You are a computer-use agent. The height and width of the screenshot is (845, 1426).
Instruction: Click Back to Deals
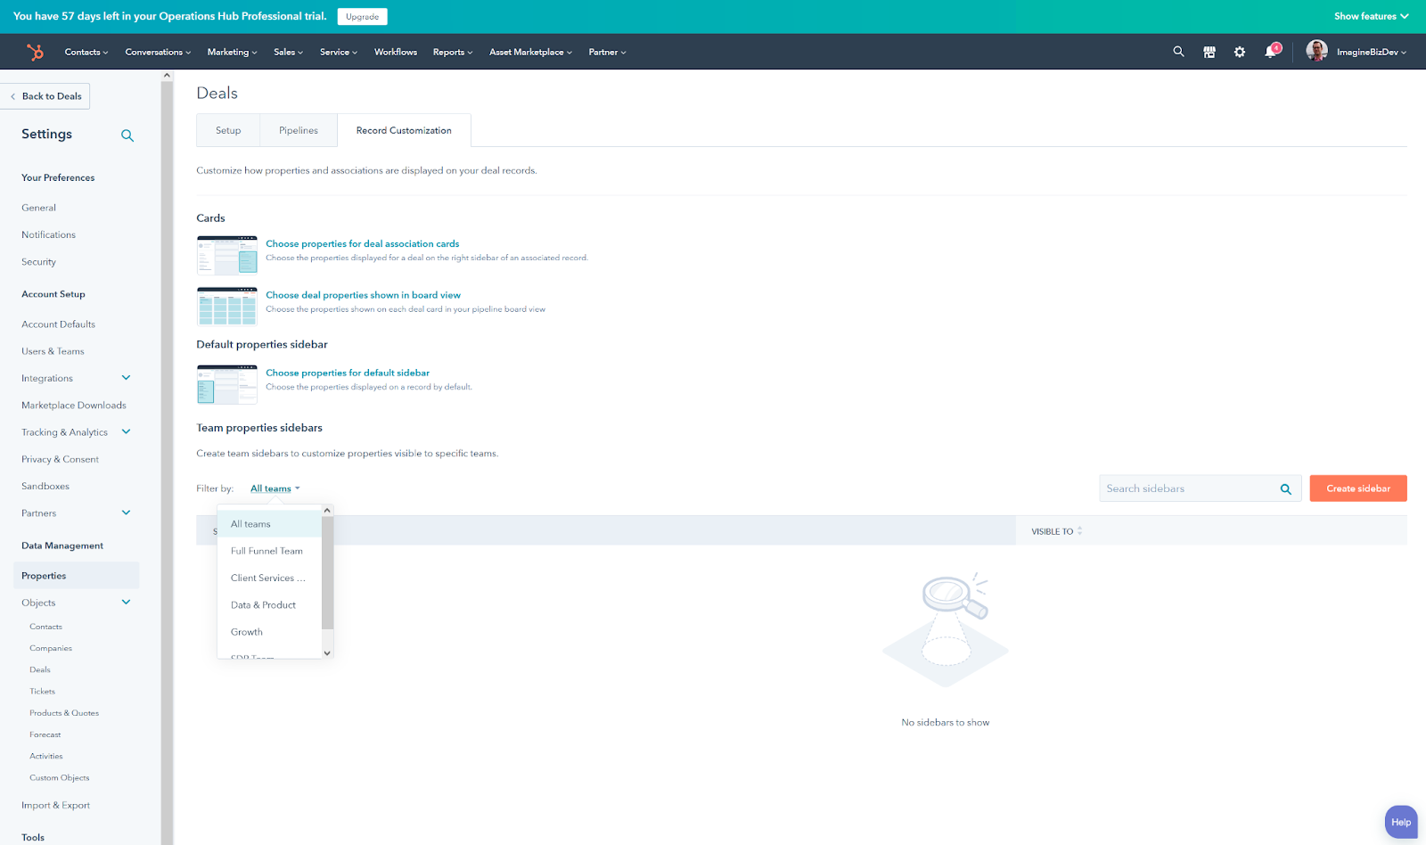coord(45,96)
